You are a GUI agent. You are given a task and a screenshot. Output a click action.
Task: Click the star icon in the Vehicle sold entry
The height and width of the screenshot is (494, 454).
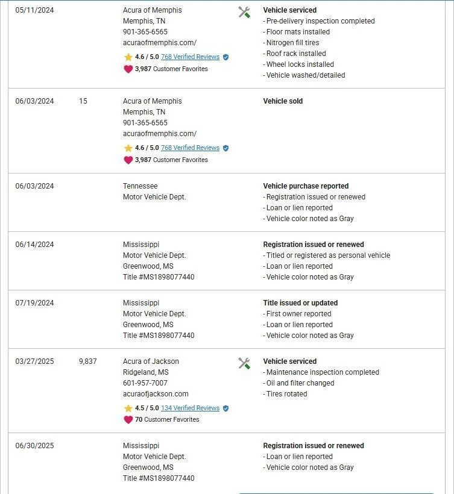pos(128,148)
